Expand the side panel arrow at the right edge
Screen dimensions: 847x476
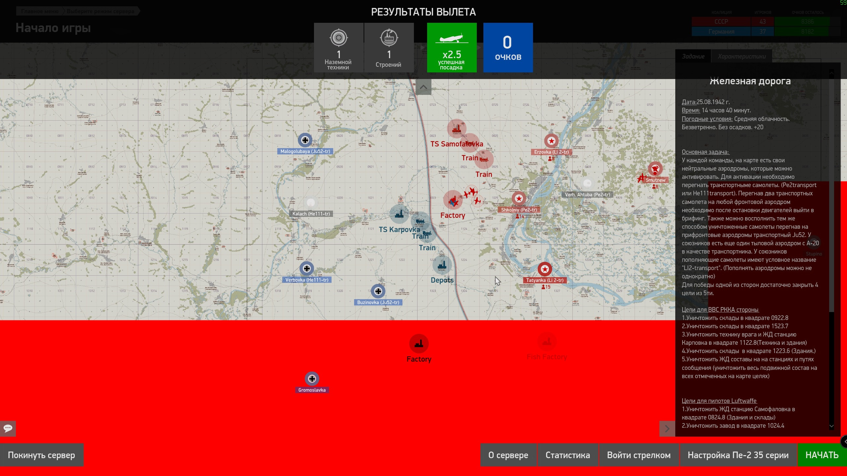(x=844, y=442)
